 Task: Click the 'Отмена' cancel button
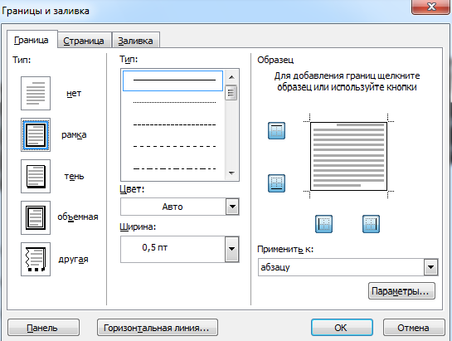point(414,328)
